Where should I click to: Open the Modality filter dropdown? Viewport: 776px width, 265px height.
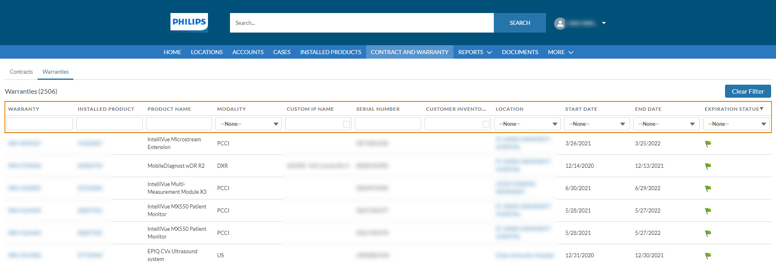248,124
